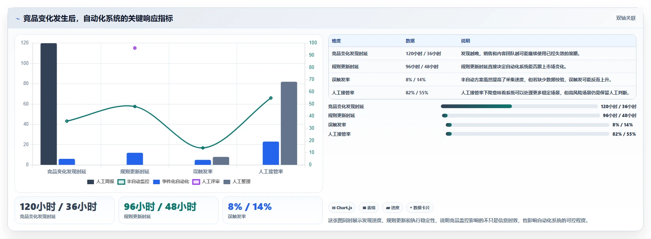651x239 pixels.
Task: Click table cell 82% / 55%
Action: [x=417, y=93]
